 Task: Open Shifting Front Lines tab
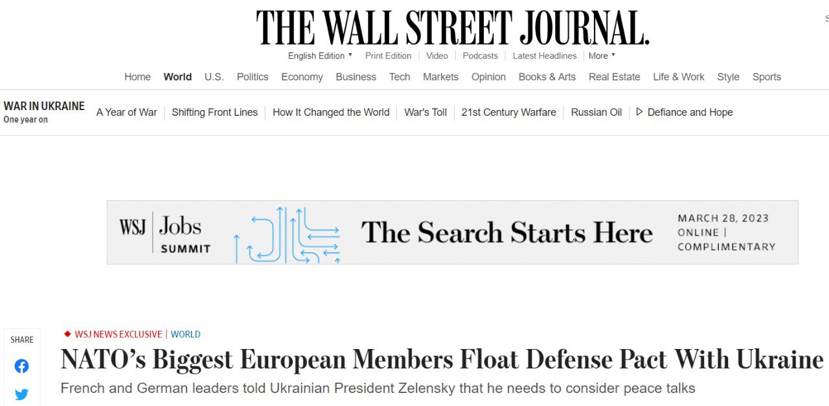click(214, 112)
